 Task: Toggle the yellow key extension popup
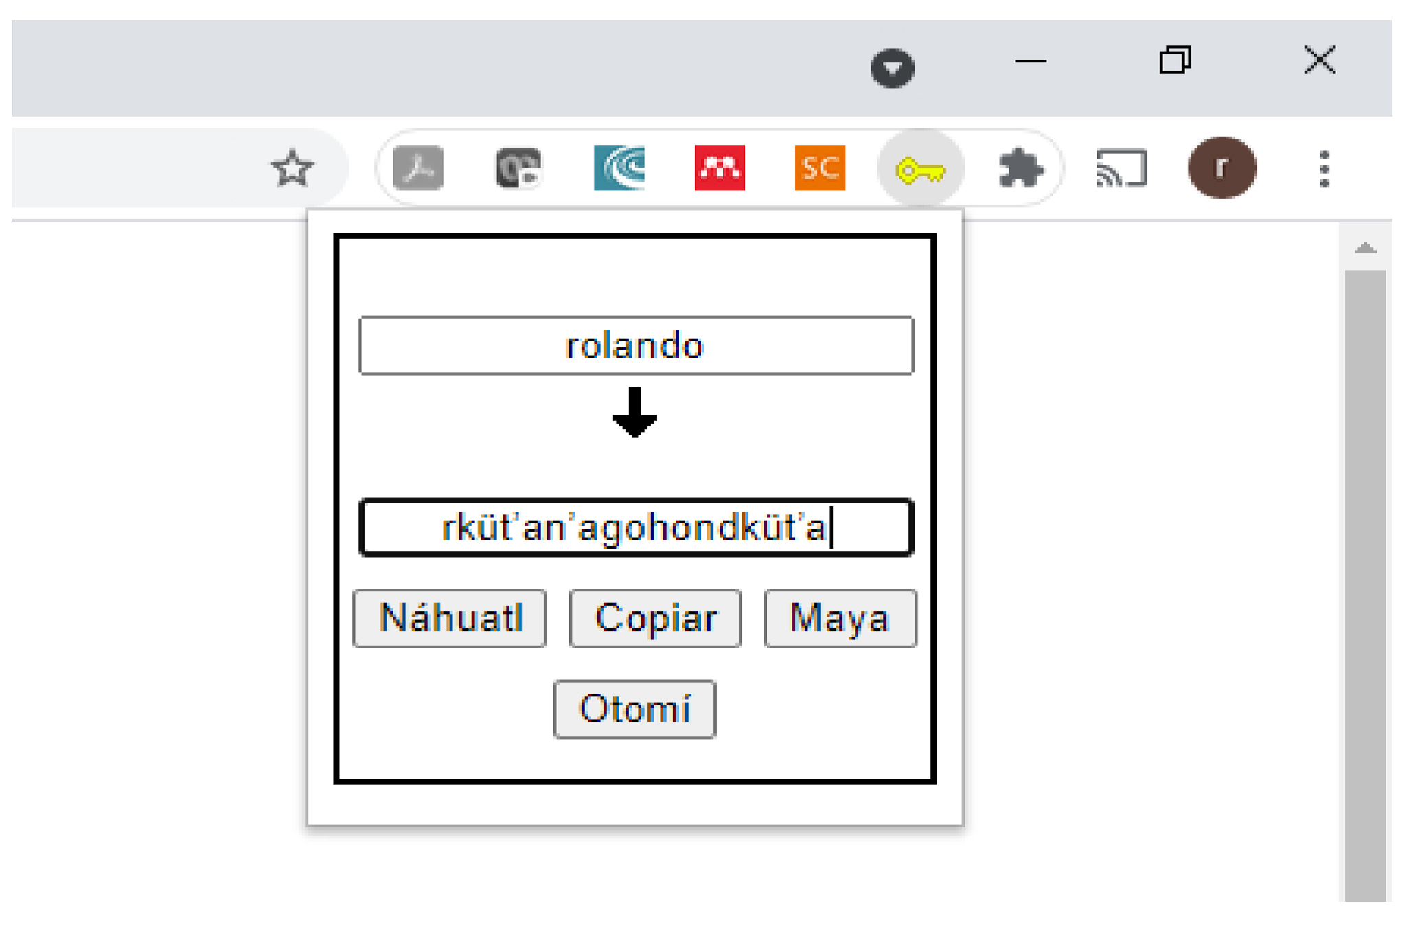(x=920, y=169)
